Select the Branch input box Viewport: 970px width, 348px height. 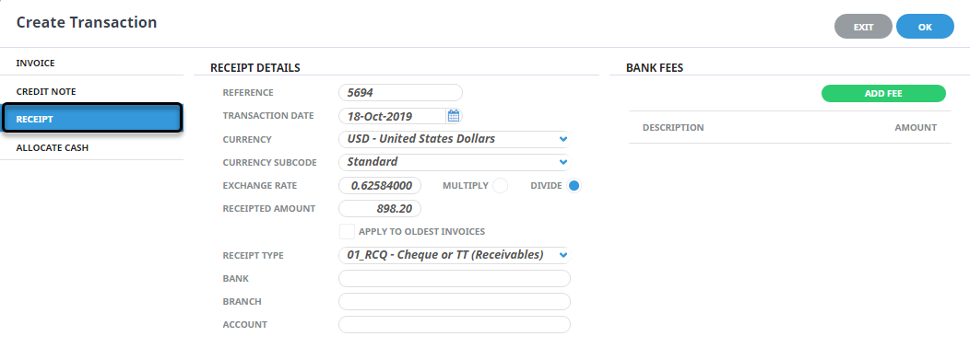454,301
